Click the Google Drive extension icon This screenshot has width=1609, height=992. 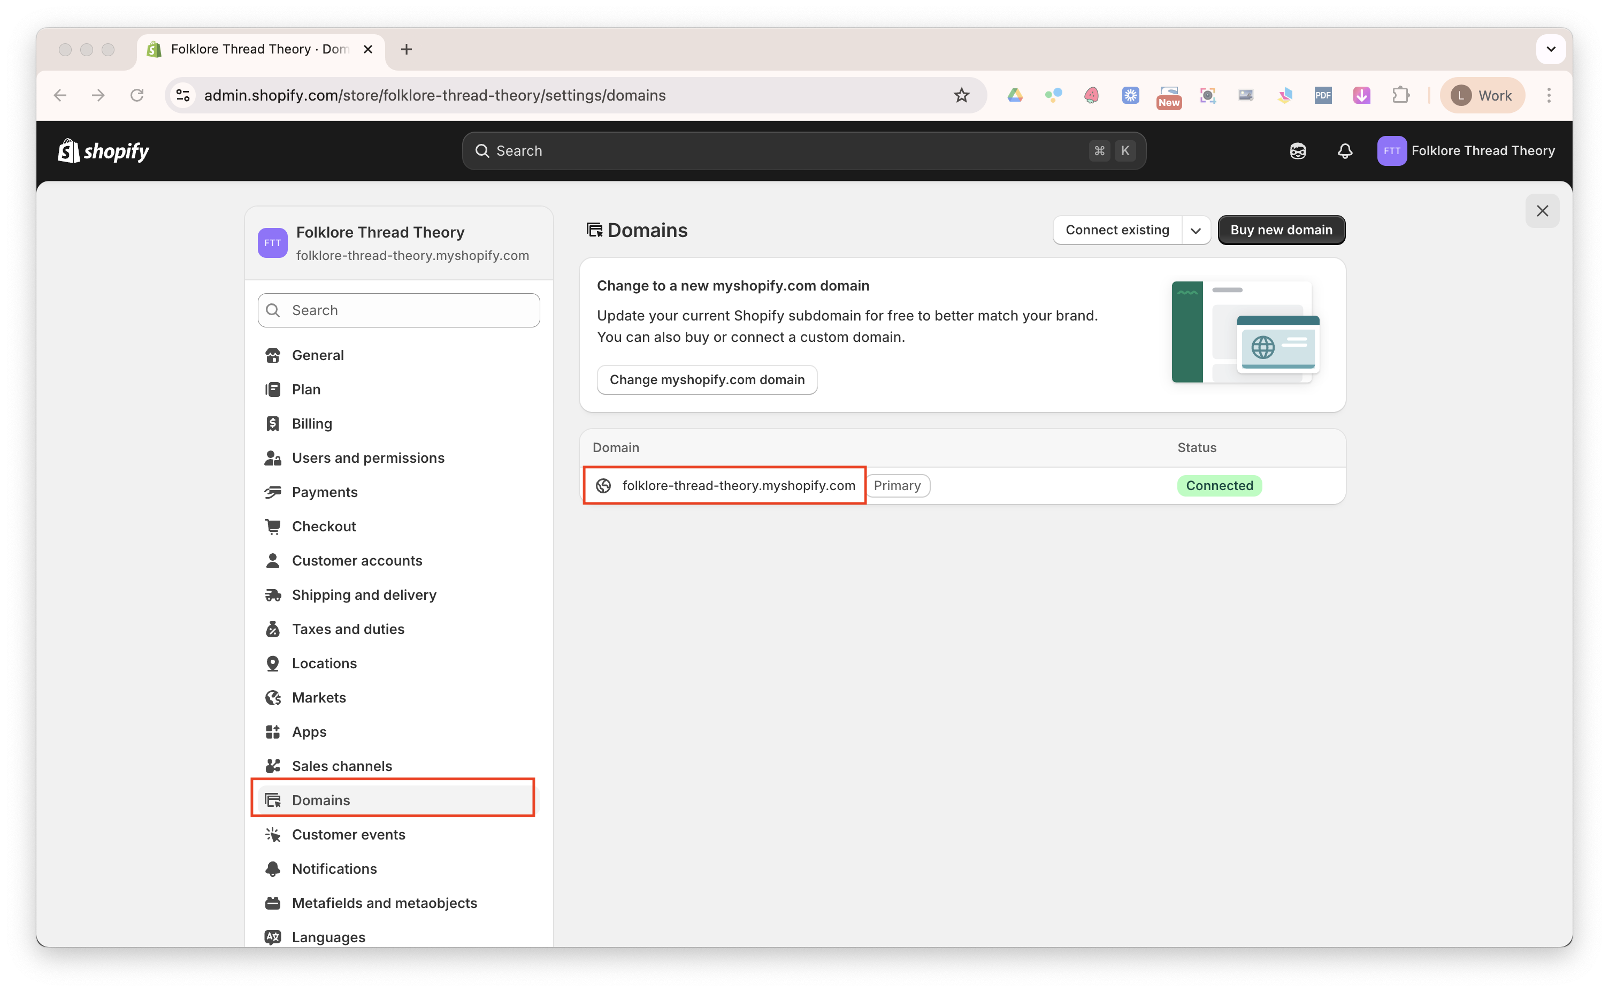point(1015,95)
